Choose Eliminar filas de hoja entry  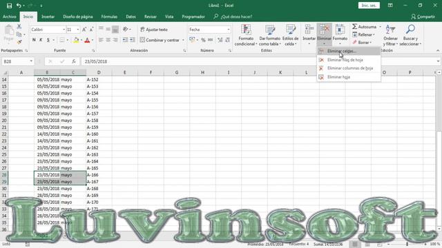(x=349, y=60)
